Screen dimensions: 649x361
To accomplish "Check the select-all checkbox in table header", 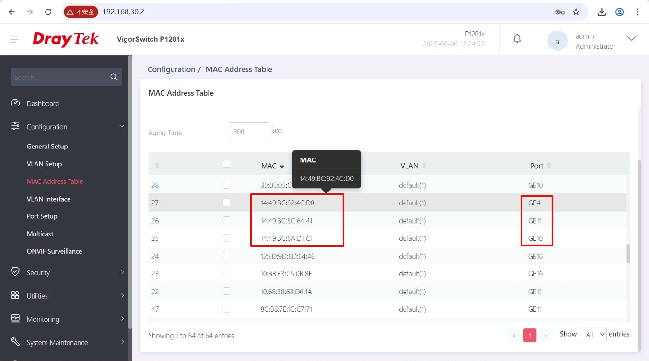I will click(x=227, y=164).
